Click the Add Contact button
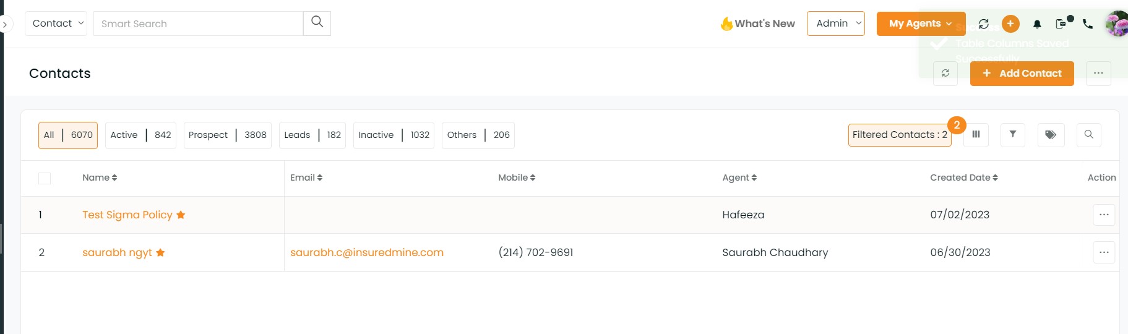 (1022, 73)
